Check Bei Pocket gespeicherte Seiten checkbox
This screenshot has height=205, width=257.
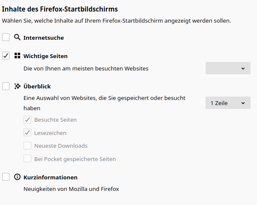(27, 159)
